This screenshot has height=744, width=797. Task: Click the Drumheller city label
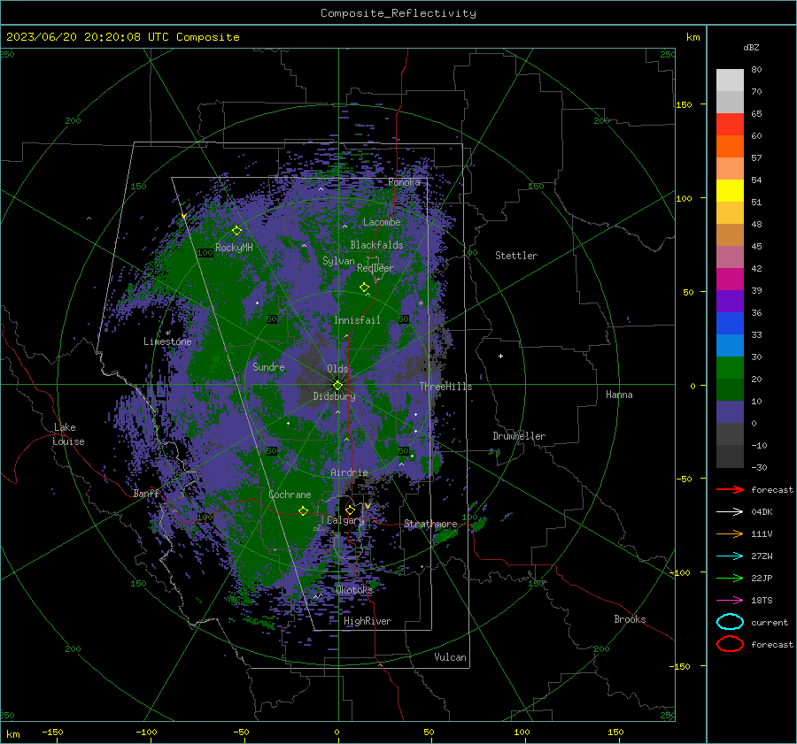point(519,436)
